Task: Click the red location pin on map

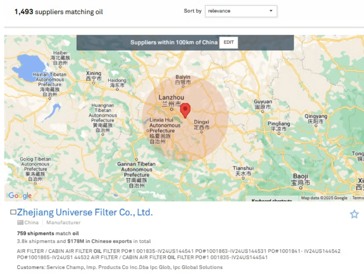Action: point(185,111)
